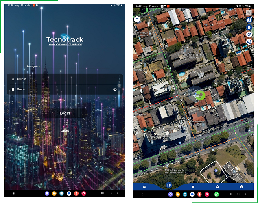Toggle password visibility eye icon

tap(115, 89)
